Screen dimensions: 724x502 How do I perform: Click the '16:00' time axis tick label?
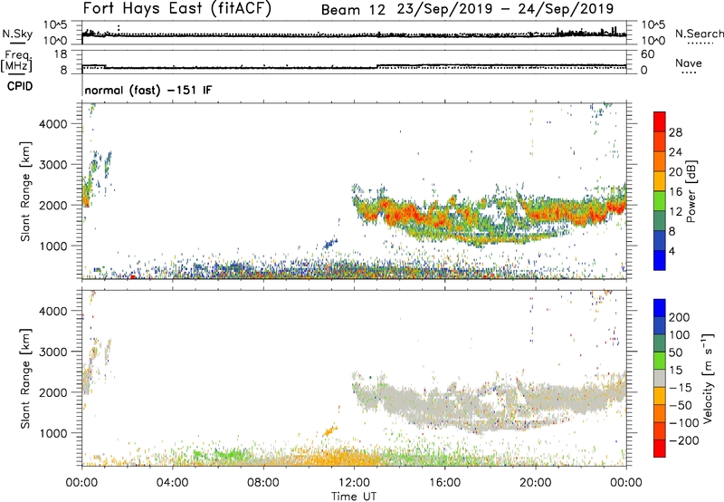[444, 483]
